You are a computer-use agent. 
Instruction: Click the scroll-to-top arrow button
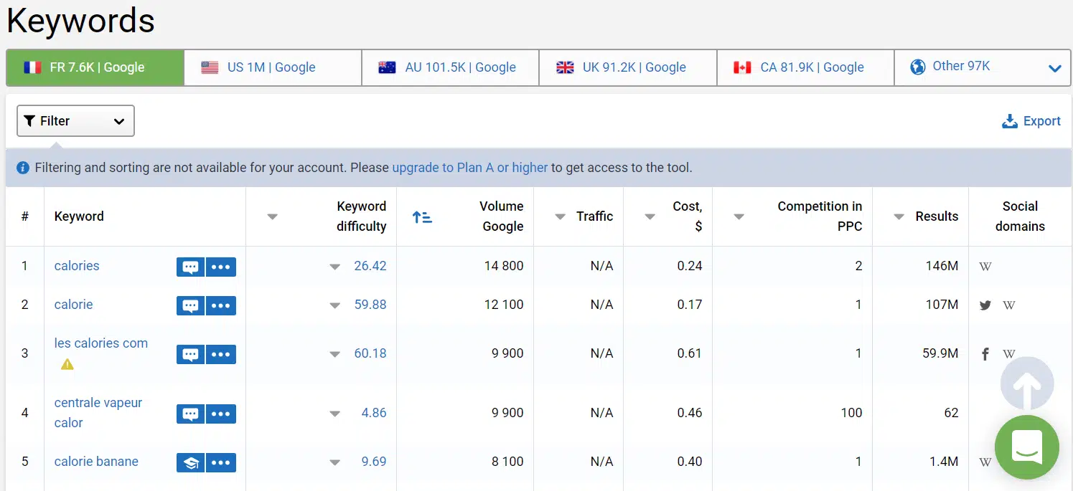point(1026,384)
